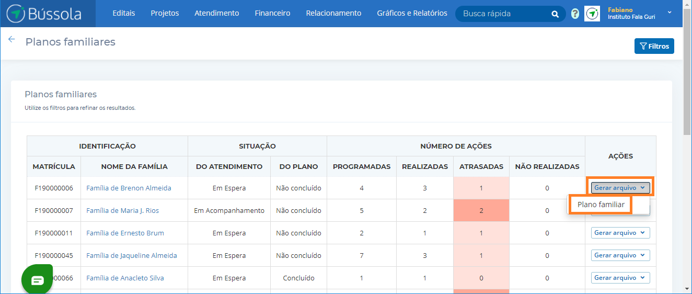Click the Concluído plan status cell
Image resolution: width=692 pixels, height=294 pixels.
click(x=298, y=278)
